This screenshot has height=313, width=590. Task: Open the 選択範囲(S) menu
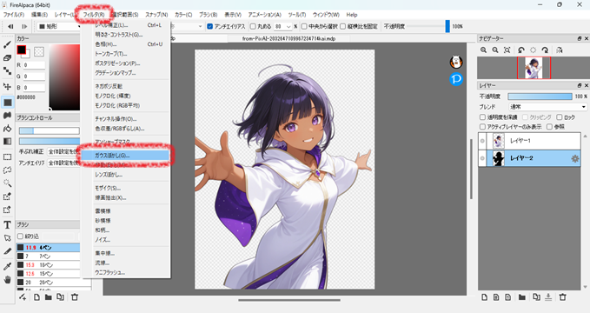(x=125, y=15)
